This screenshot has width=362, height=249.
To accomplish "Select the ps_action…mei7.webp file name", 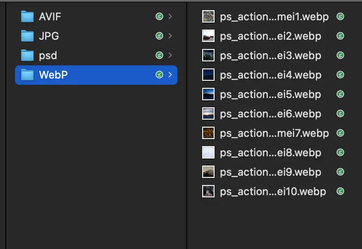I will [x=274, y=133].
